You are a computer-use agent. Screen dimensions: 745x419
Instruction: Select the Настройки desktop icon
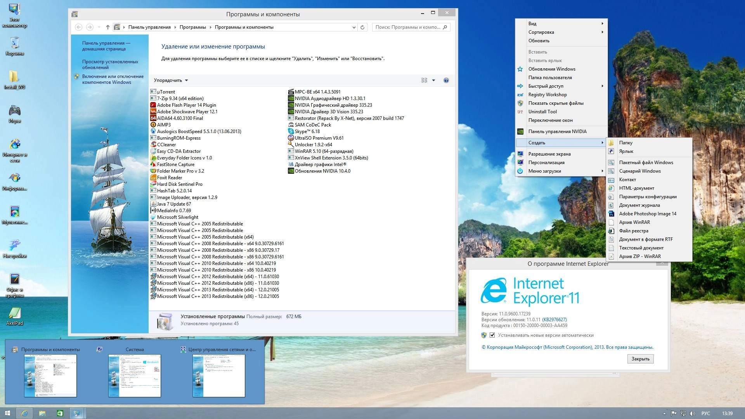pos(14,248)
